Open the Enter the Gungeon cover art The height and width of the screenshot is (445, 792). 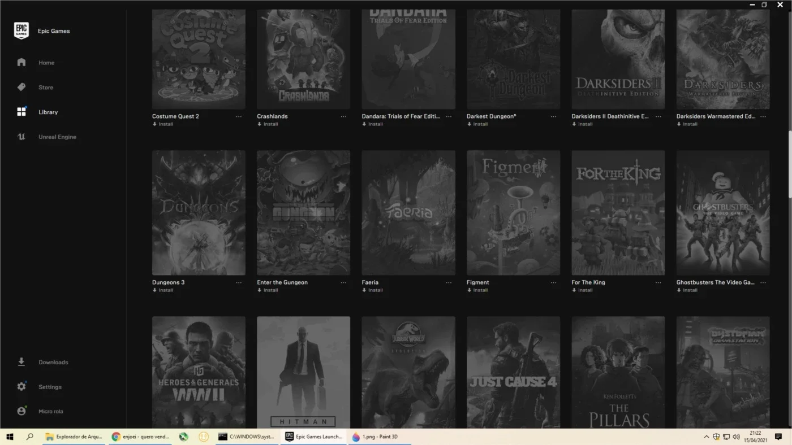coord(303,212)
